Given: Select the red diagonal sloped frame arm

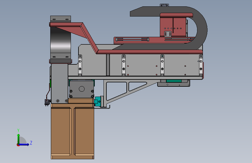Looking at the screenshot, I should pos(89,38).
